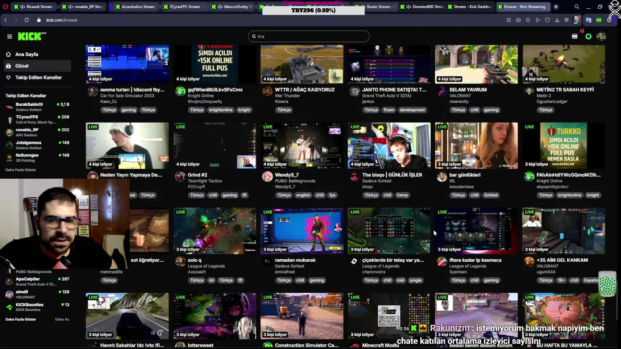Click the shield ad-blocker icon
The width and height of the screenshot is (621, 349).
[x=528, y=20]
